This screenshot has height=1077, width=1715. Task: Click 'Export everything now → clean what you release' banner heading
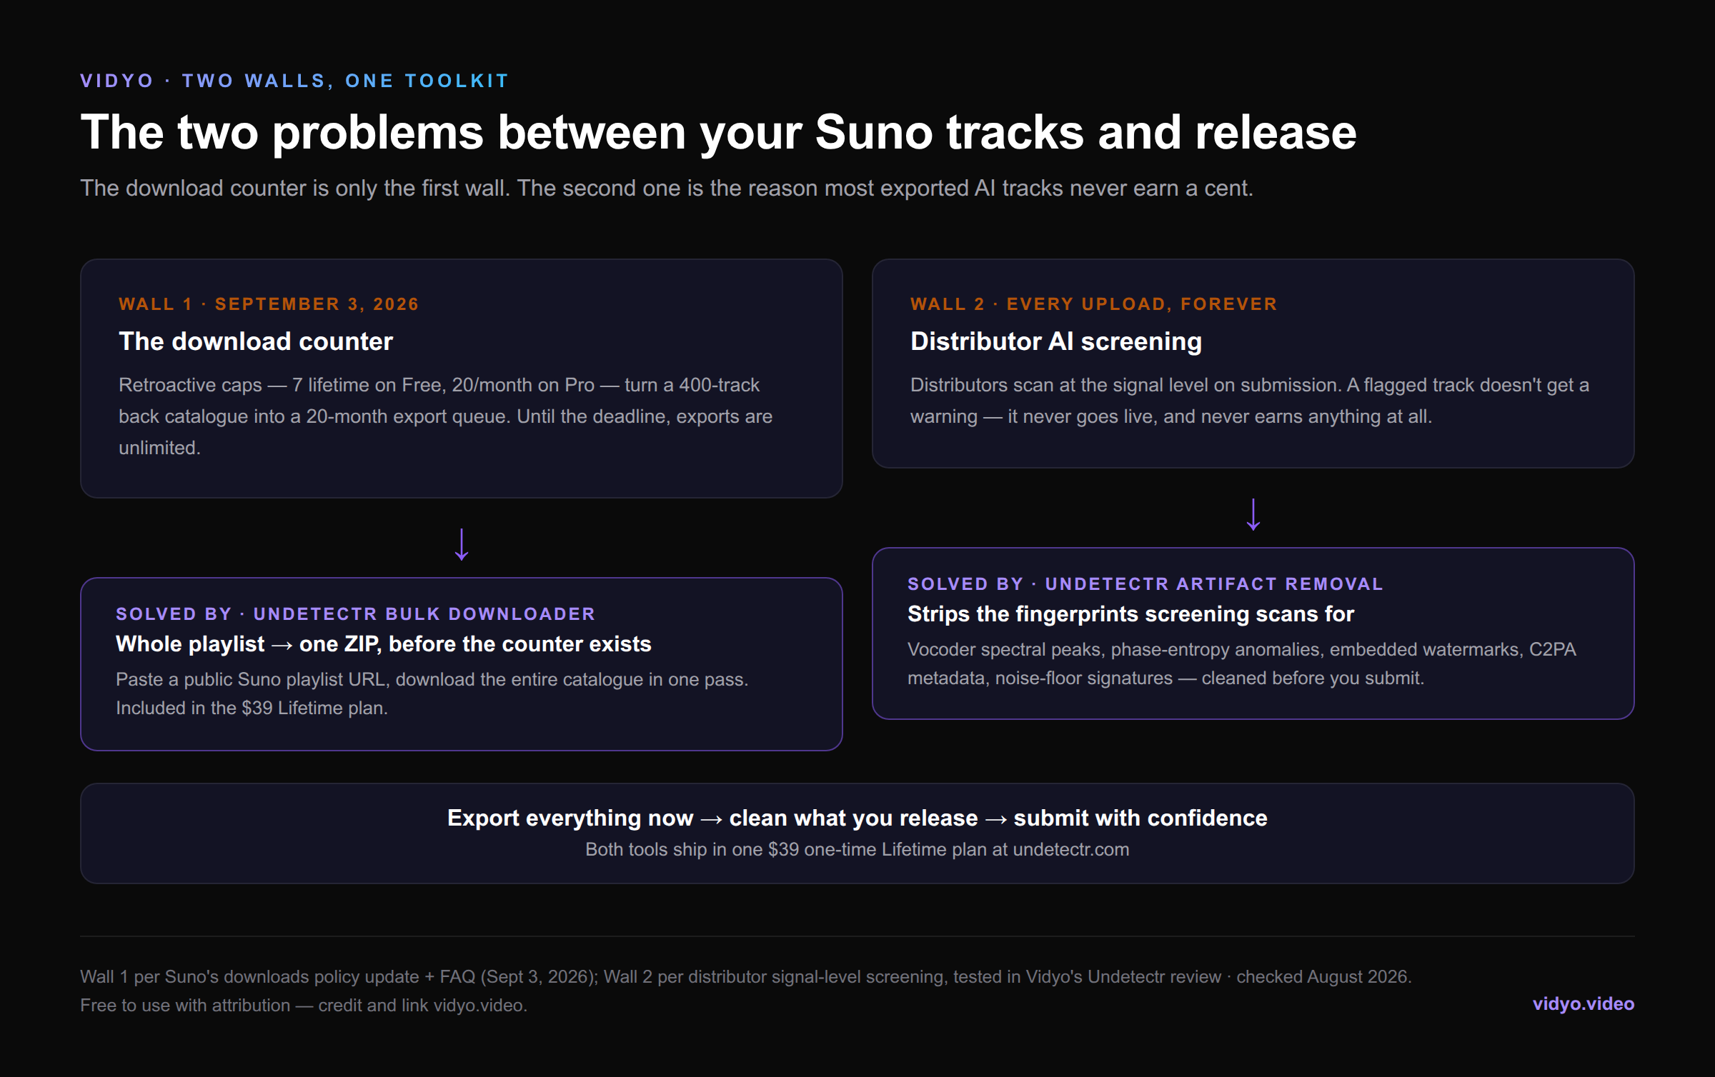point(857,818)
